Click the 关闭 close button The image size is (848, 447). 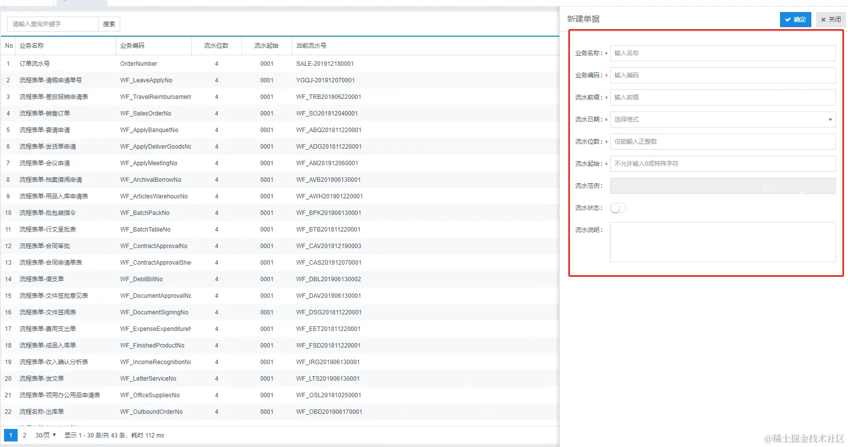pos(830,20)
